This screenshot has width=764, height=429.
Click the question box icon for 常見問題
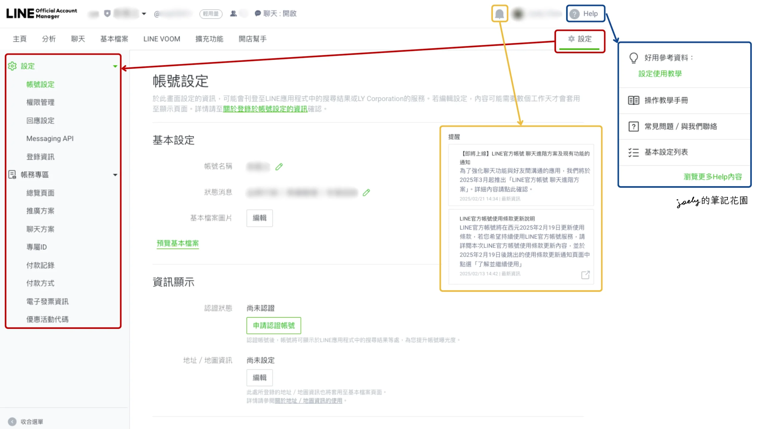tap(633, 127)
